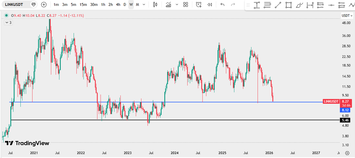Select the Fib Extension tool
355x158 pixels.
[x=320, y=5]
